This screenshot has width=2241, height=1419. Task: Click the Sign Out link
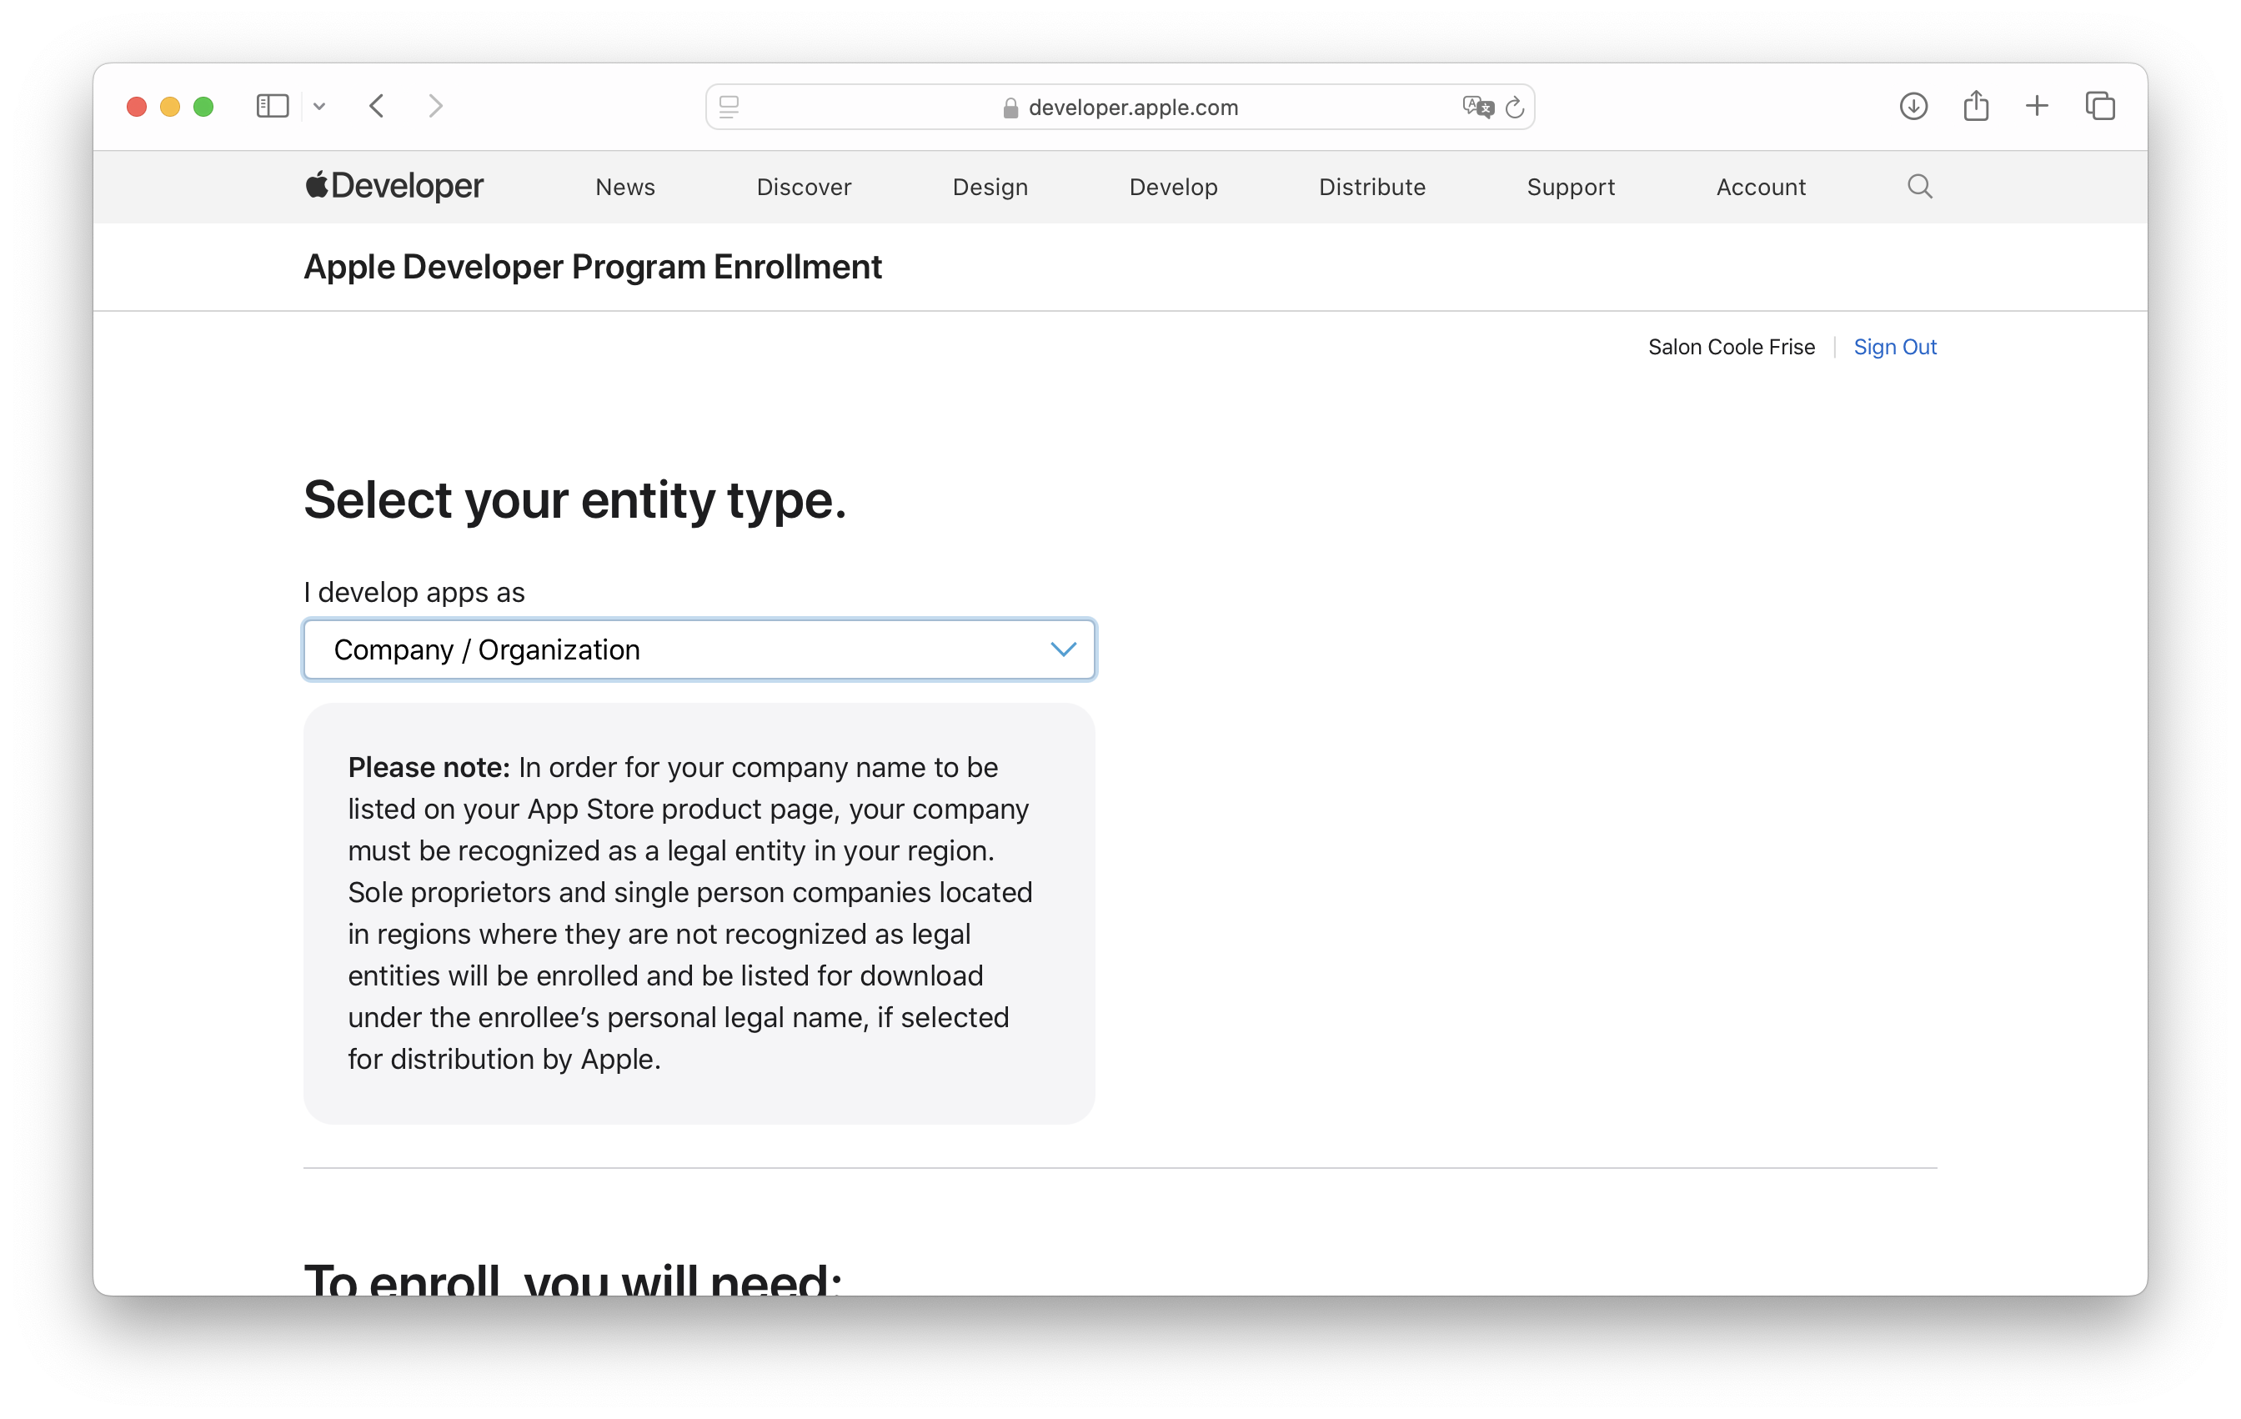[1895, 347]
